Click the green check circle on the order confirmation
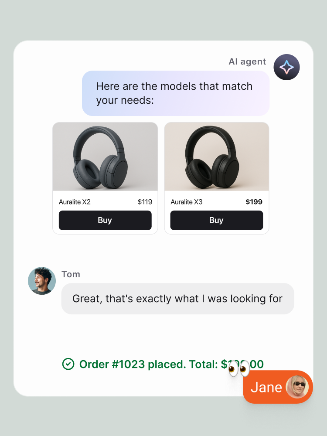The image size is (327, 436). click(x=69, y=364)
